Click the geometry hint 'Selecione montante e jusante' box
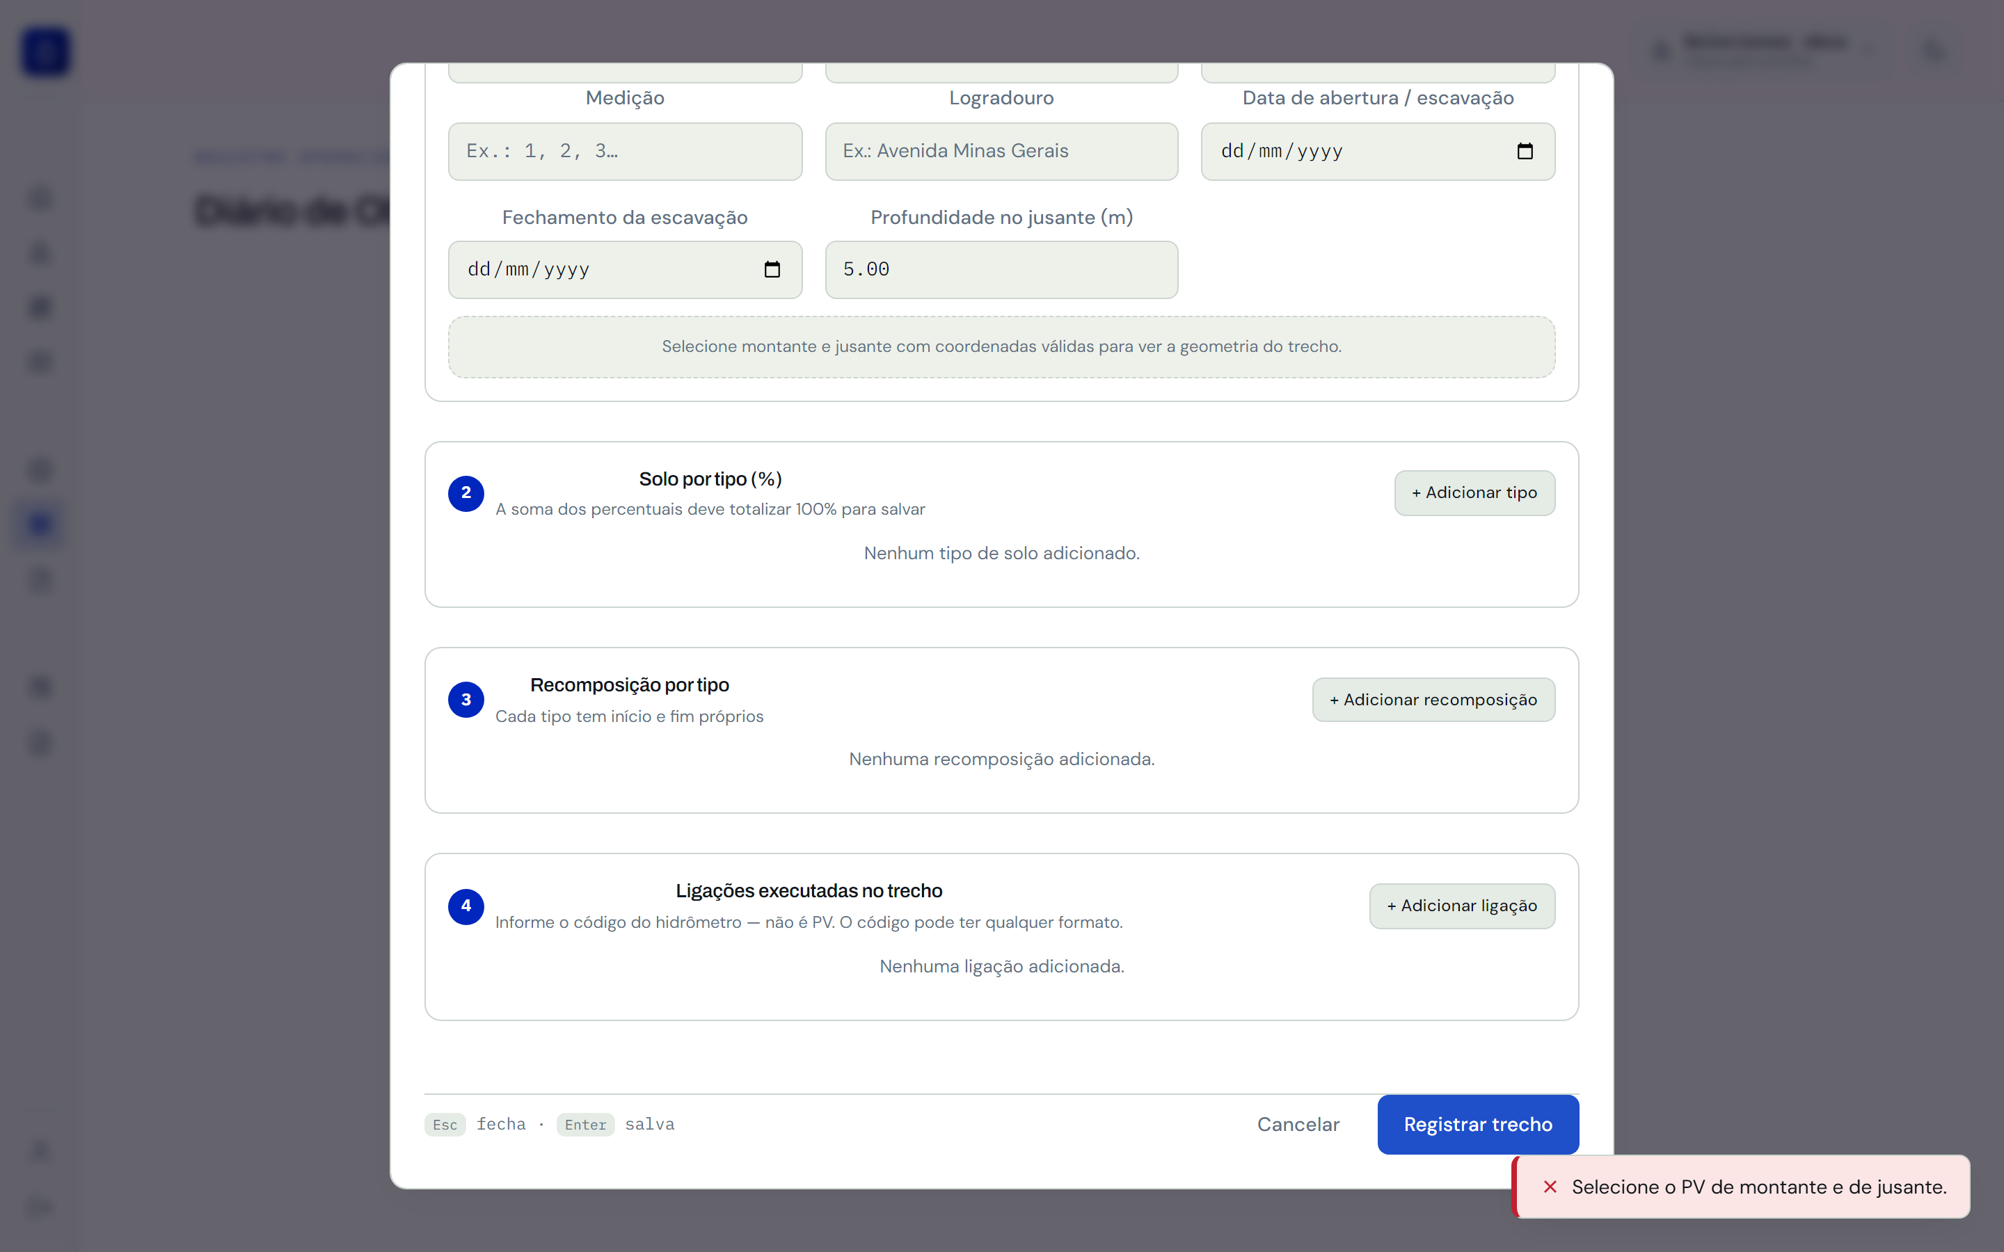Screen dimensions: 2004x1252 tap(1001, 347)
